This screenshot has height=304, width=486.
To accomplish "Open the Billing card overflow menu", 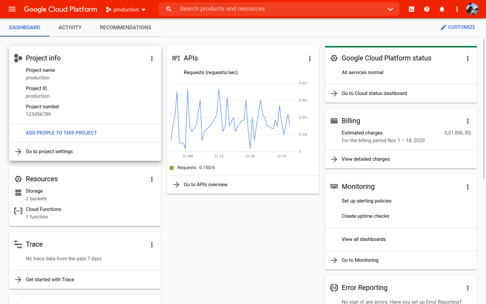I will point(467,121).
